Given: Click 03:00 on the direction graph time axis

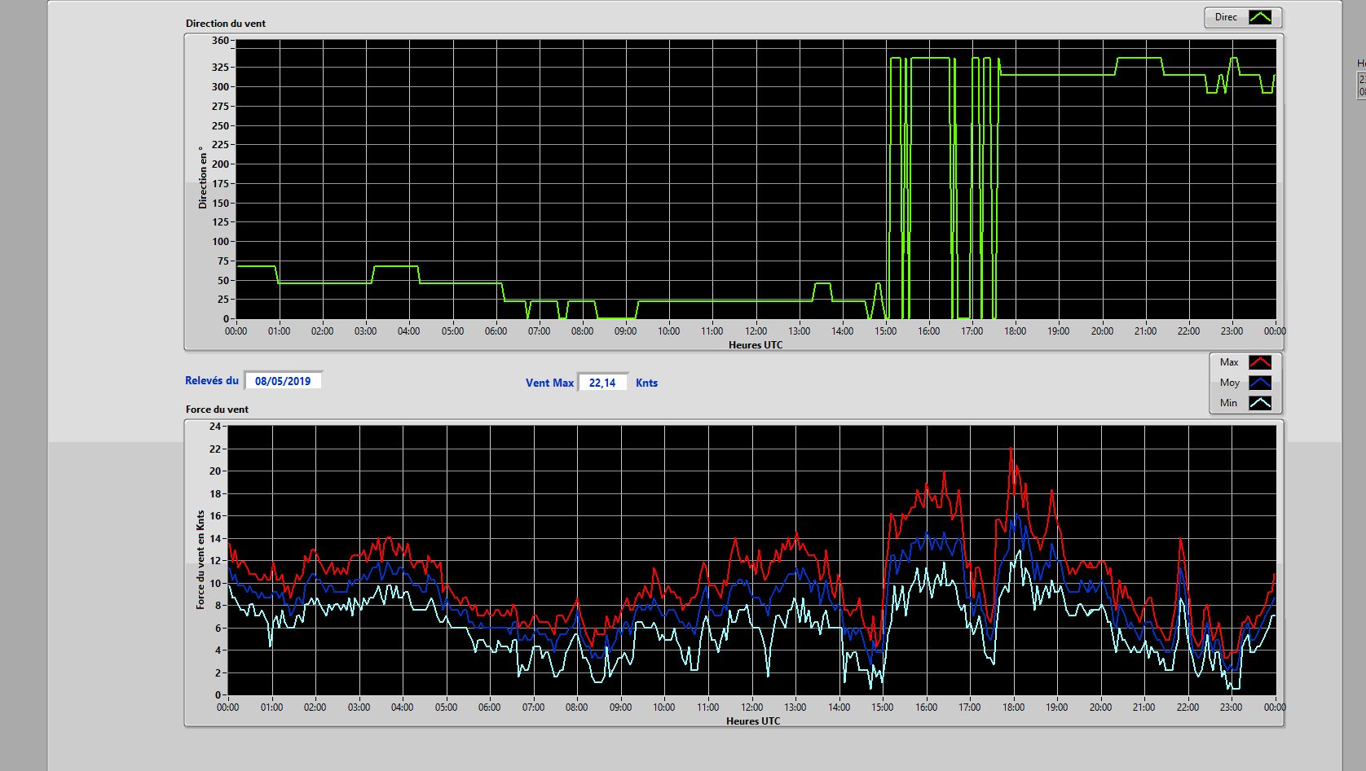Looking at the screenshot, I should tap(365, 331).
